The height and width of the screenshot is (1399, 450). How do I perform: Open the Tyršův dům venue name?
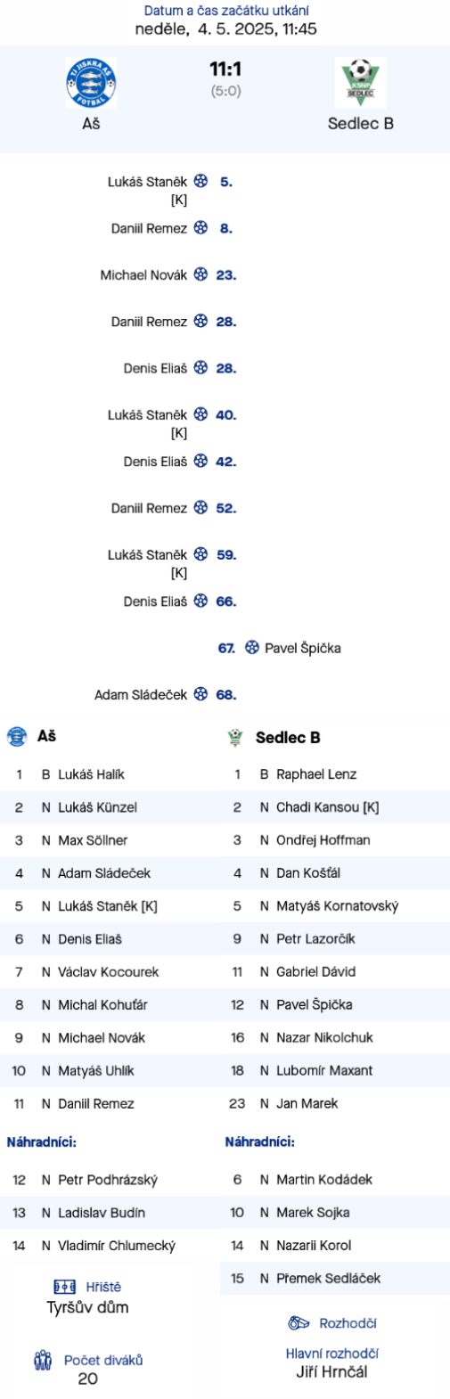[x=87, y=1307]
